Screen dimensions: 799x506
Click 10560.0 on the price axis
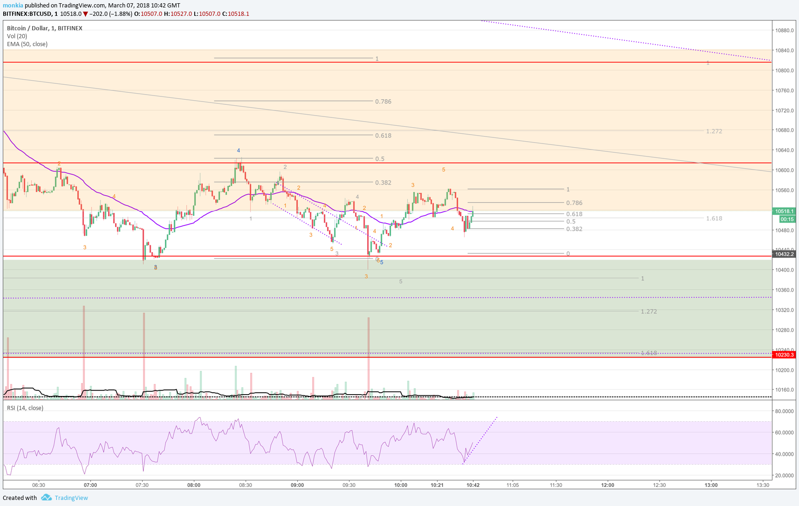coord(784,190)
